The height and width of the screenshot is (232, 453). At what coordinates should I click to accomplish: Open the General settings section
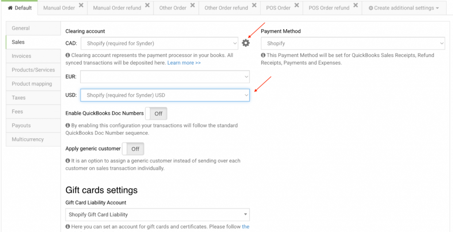point(33,28)
